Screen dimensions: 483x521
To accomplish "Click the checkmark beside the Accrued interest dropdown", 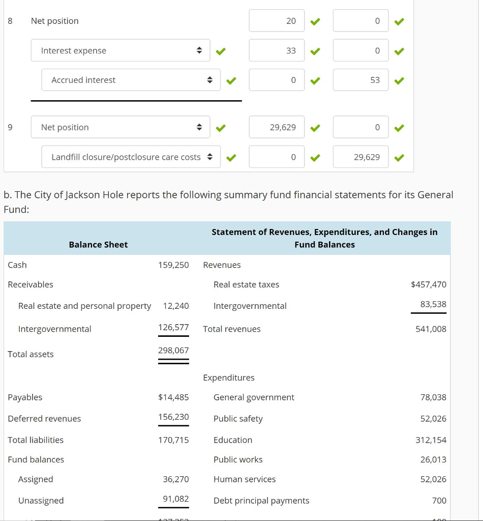I will [x=231, y=80].
